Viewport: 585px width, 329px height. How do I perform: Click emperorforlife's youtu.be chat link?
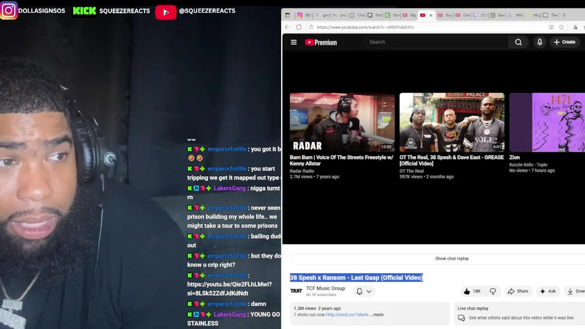tap(229, 289)
